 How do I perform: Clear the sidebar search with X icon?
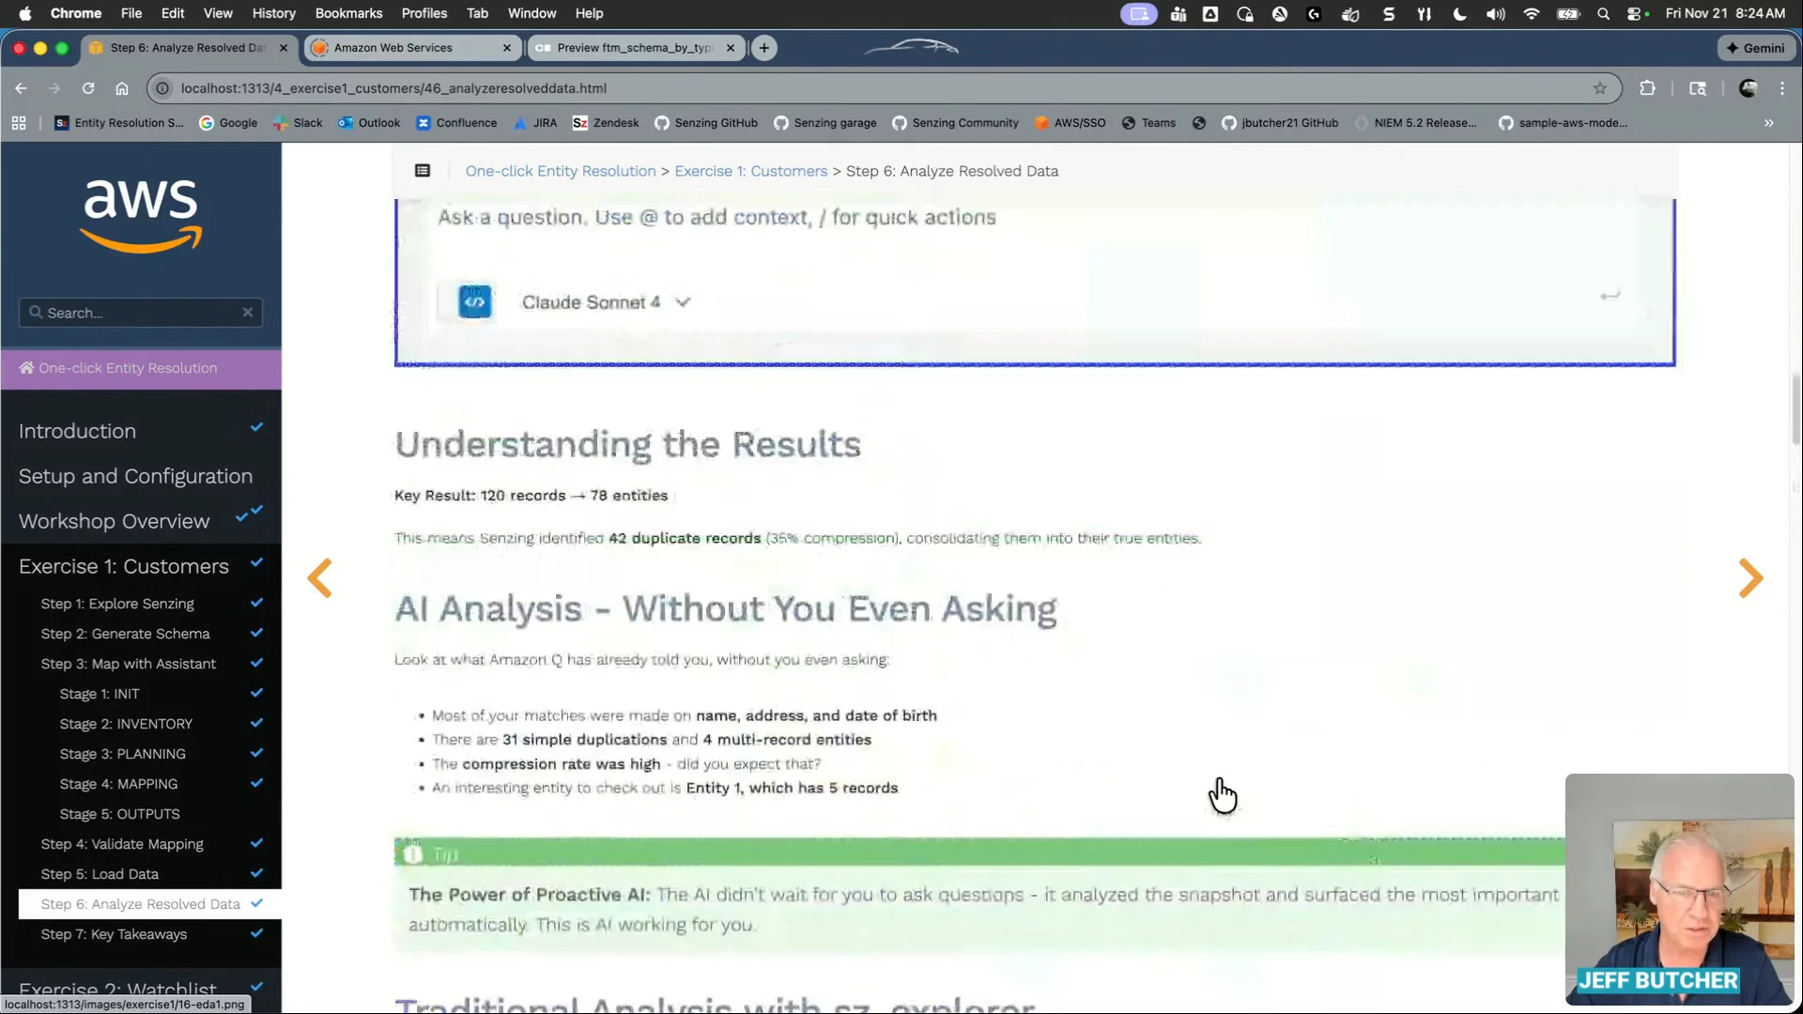pyautogui.click(x=248, y=313)
